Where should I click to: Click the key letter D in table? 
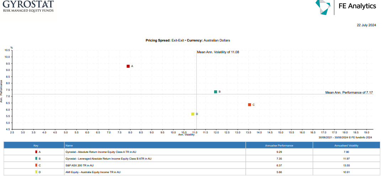39,172
